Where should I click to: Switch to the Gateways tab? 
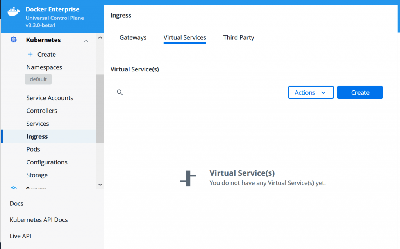(133, 37)
